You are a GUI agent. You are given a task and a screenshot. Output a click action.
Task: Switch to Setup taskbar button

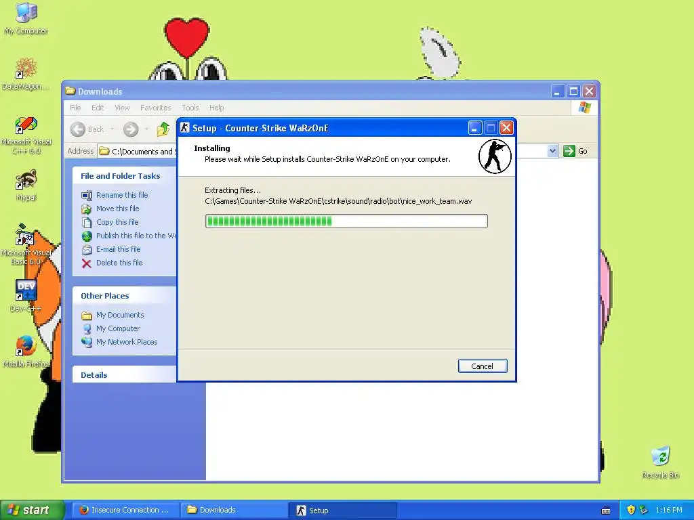342,511
